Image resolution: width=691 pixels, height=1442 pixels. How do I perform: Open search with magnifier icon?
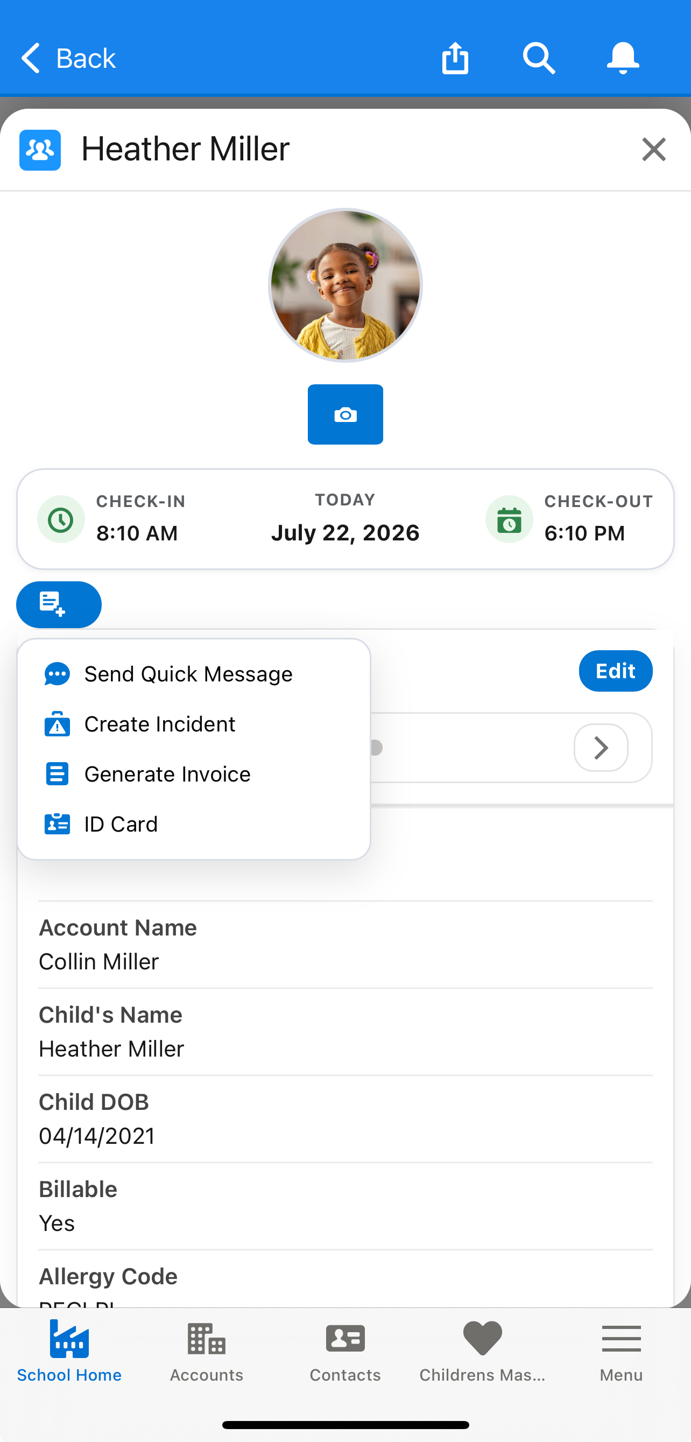click(x=539, y=58)
